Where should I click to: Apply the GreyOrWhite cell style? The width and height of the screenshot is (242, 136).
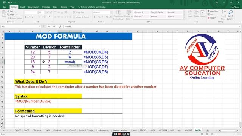(x=157, y=12)
